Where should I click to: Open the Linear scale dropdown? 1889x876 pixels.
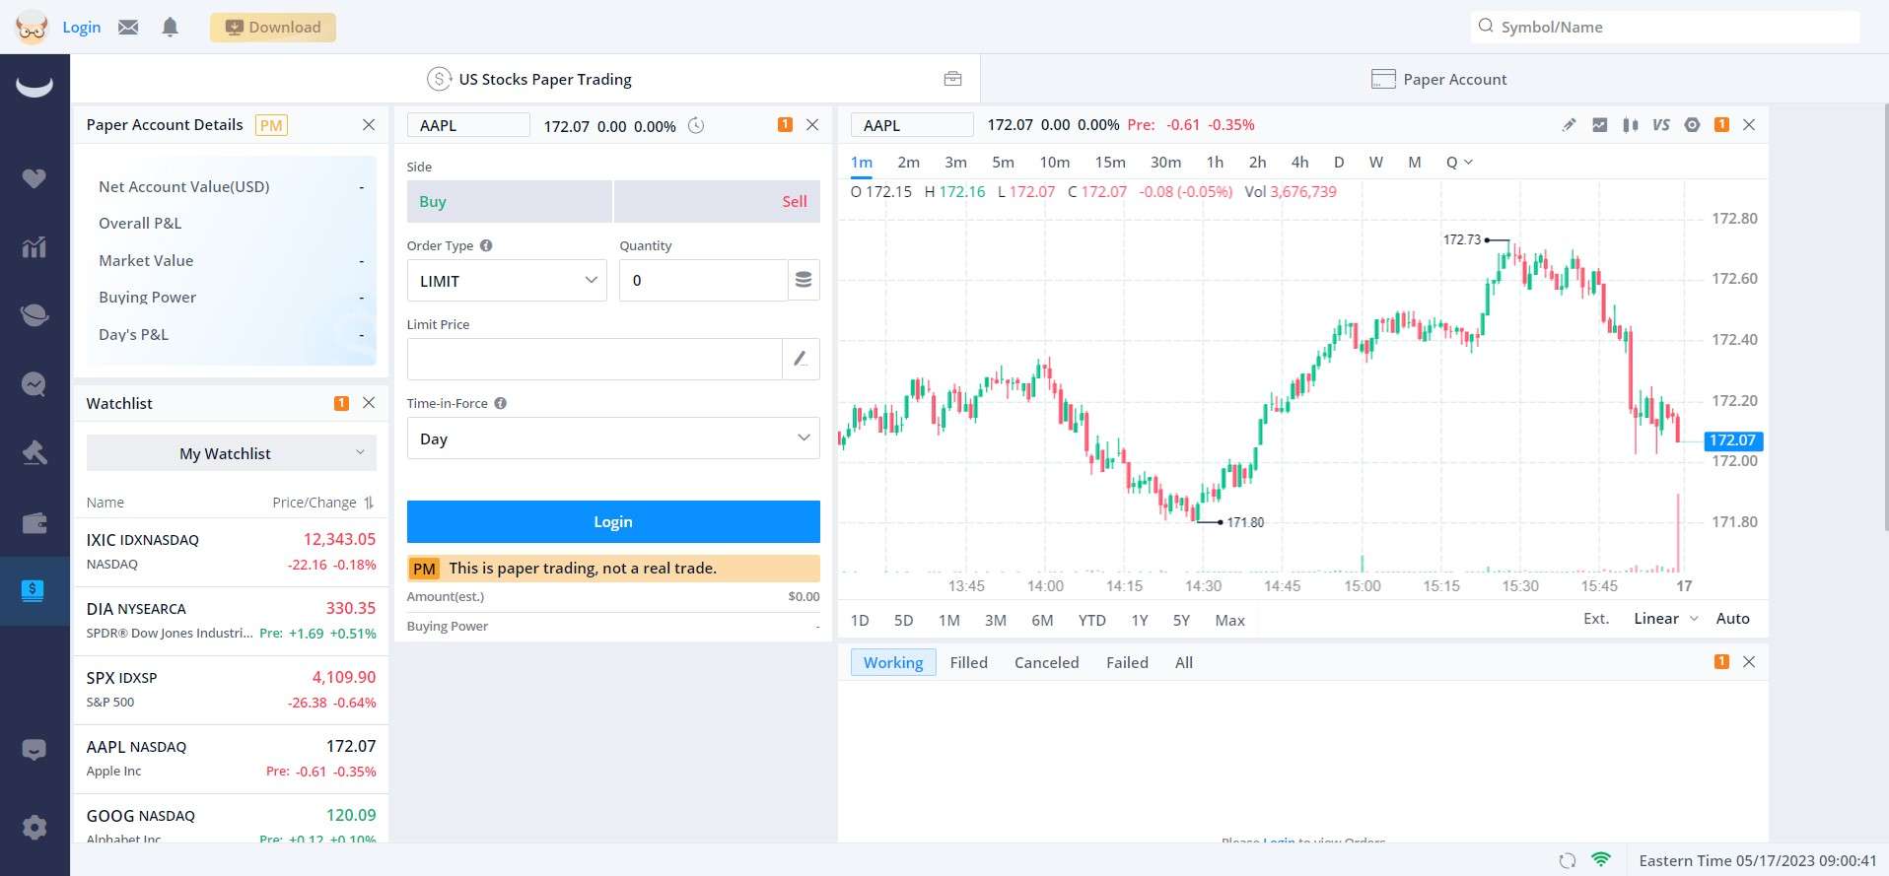(x=1666, y=619)
